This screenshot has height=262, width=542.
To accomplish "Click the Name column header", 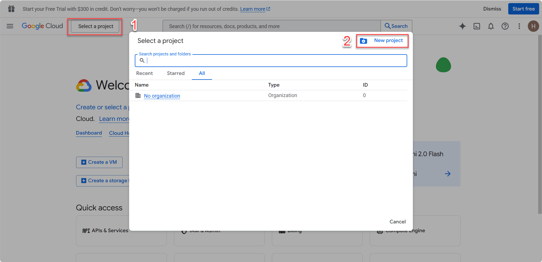I will tap(142, 85).
